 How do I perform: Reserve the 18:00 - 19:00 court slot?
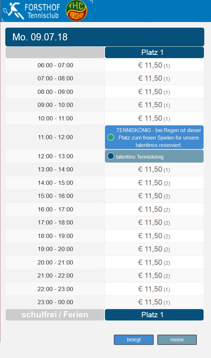tap(154, 236)
